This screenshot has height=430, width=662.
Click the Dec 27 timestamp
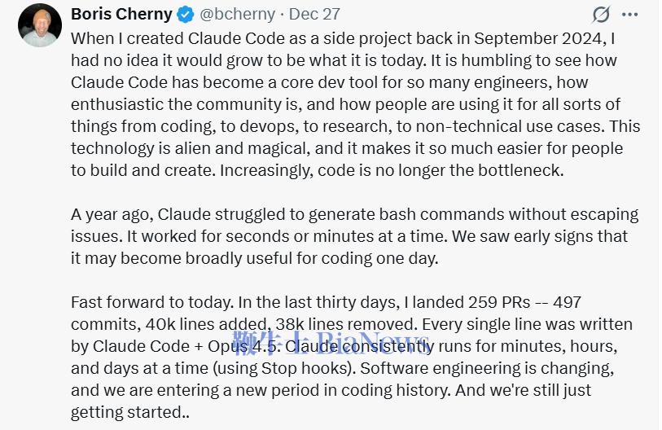(x=305, y=15)
